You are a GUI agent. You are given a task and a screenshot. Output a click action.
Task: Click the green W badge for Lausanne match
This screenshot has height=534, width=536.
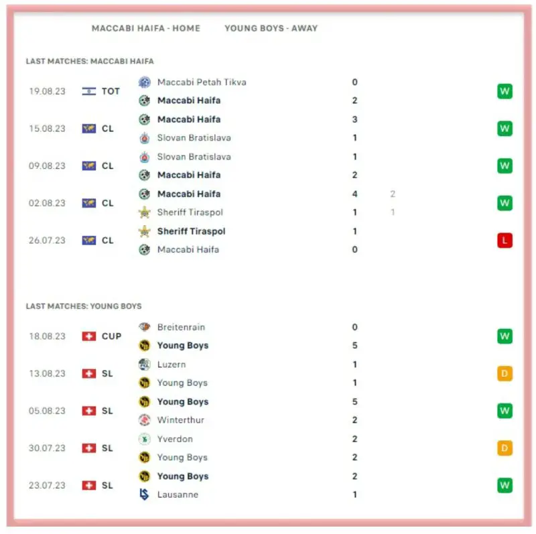tap(505, 485)
